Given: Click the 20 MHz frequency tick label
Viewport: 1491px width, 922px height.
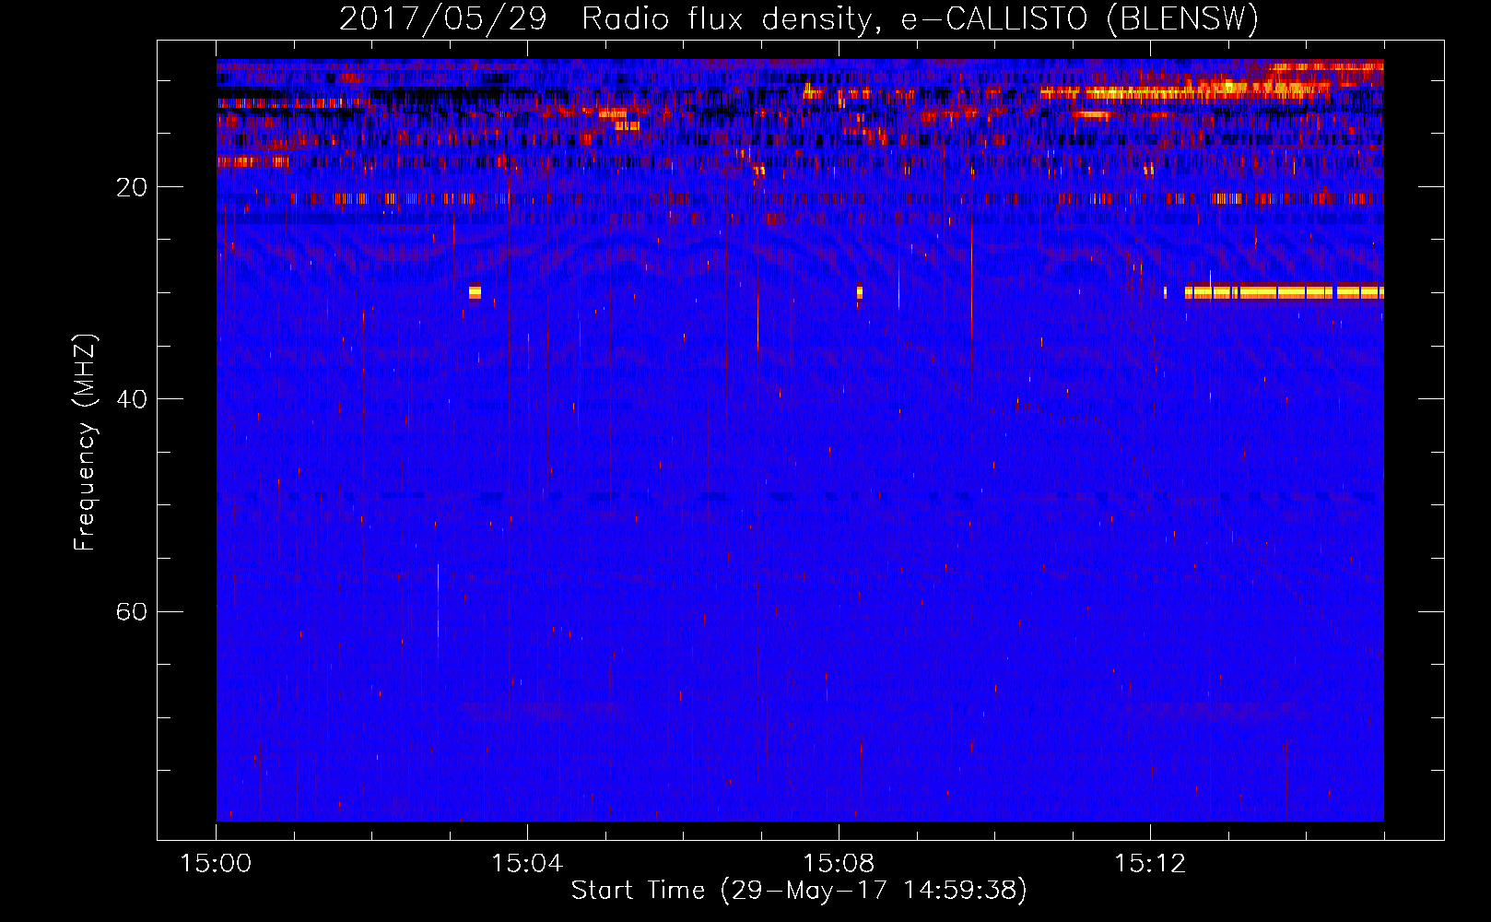Looking at the screenshot, I should [132, 187].
